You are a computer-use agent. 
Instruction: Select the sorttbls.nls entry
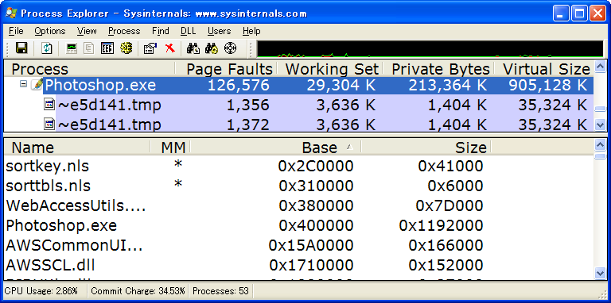(48, 186)
